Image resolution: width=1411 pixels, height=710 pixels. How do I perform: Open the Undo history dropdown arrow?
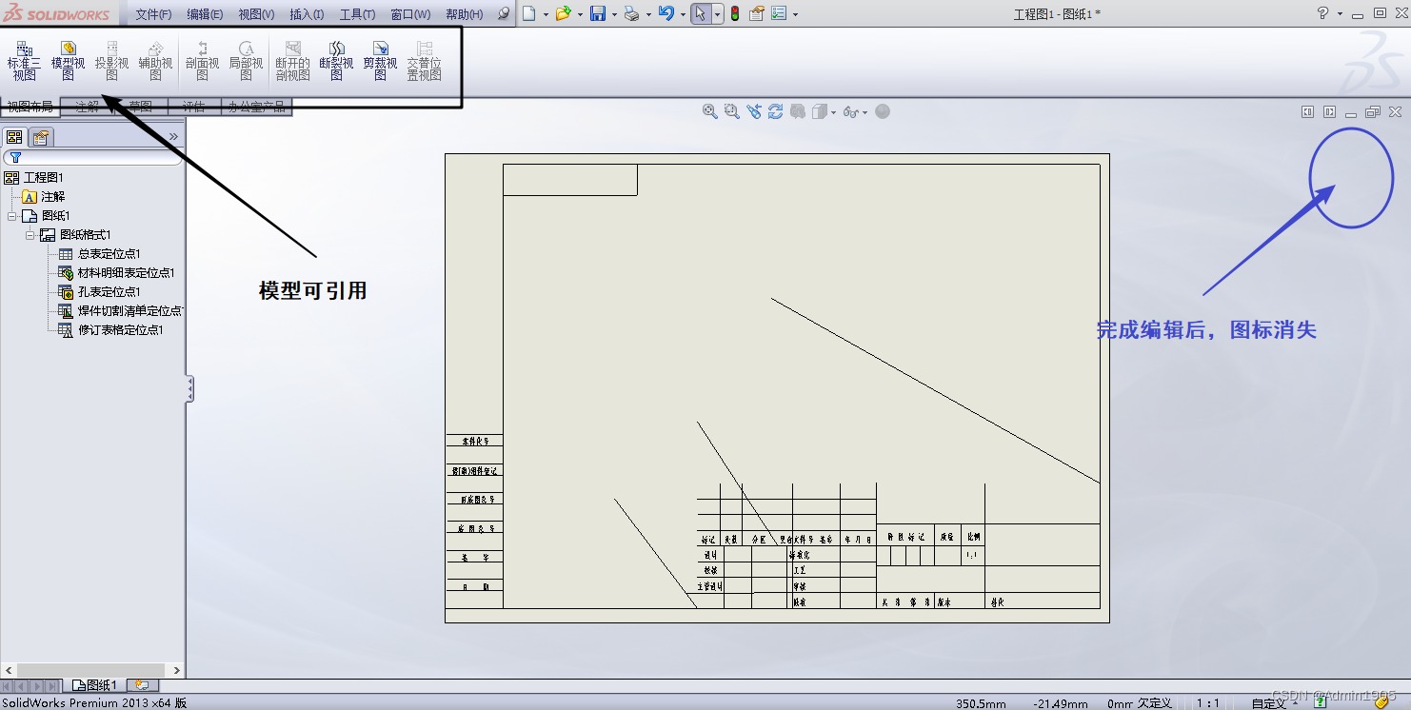[683, 14]
